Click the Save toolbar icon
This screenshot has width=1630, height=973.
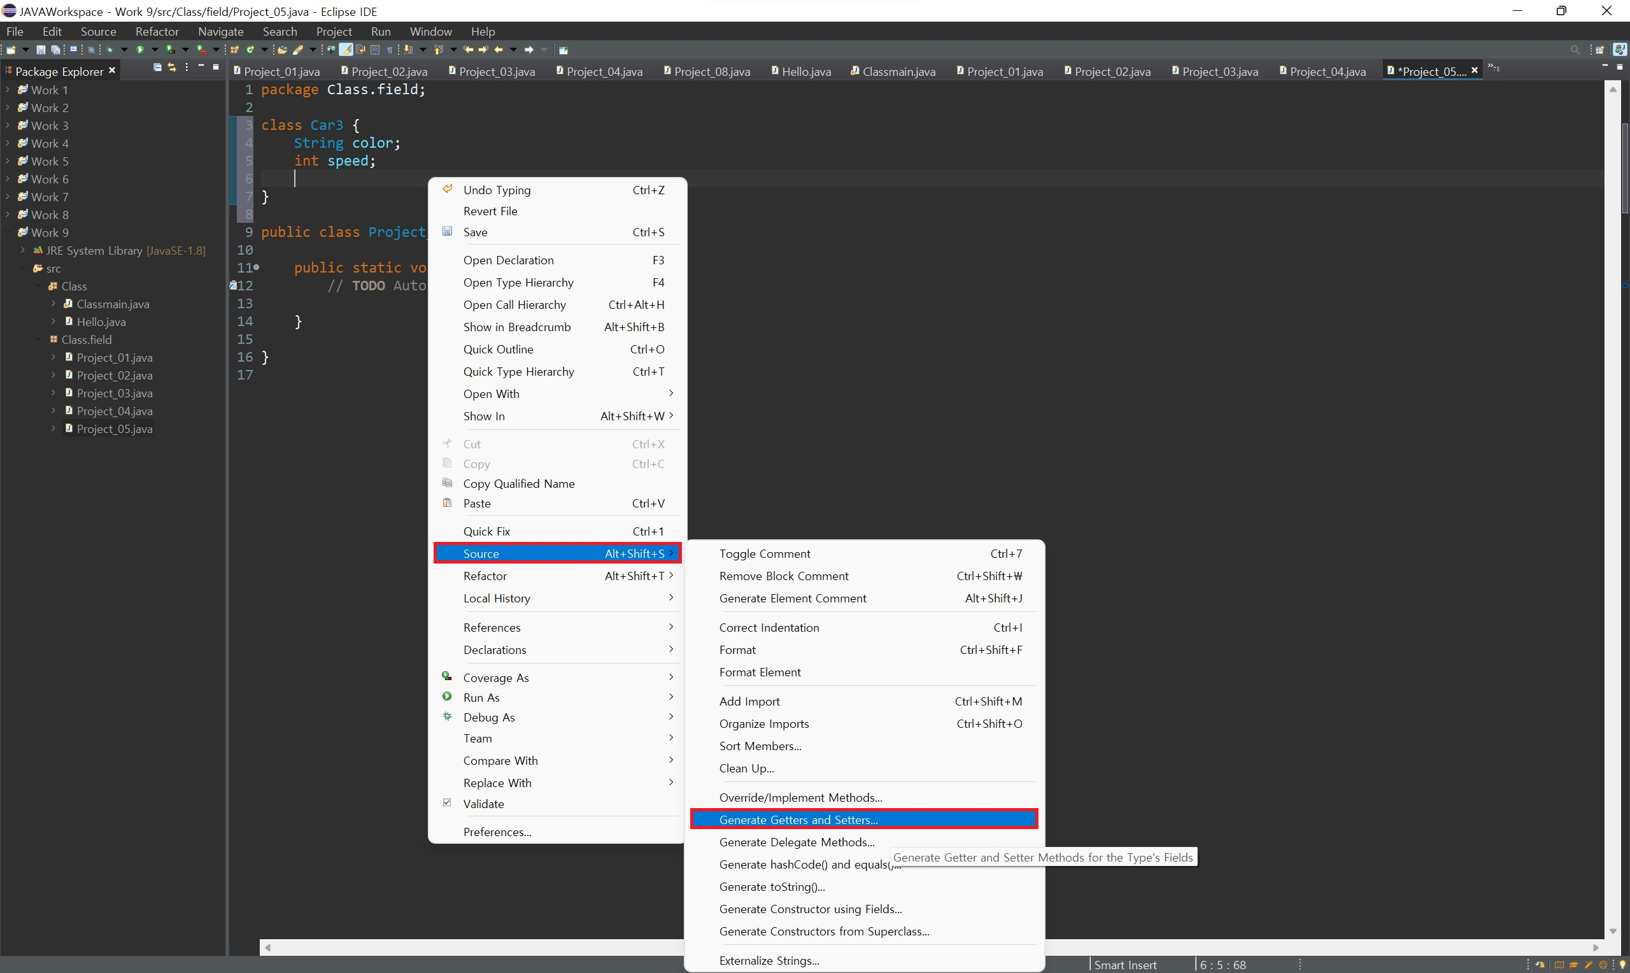(x=41, y=50)
